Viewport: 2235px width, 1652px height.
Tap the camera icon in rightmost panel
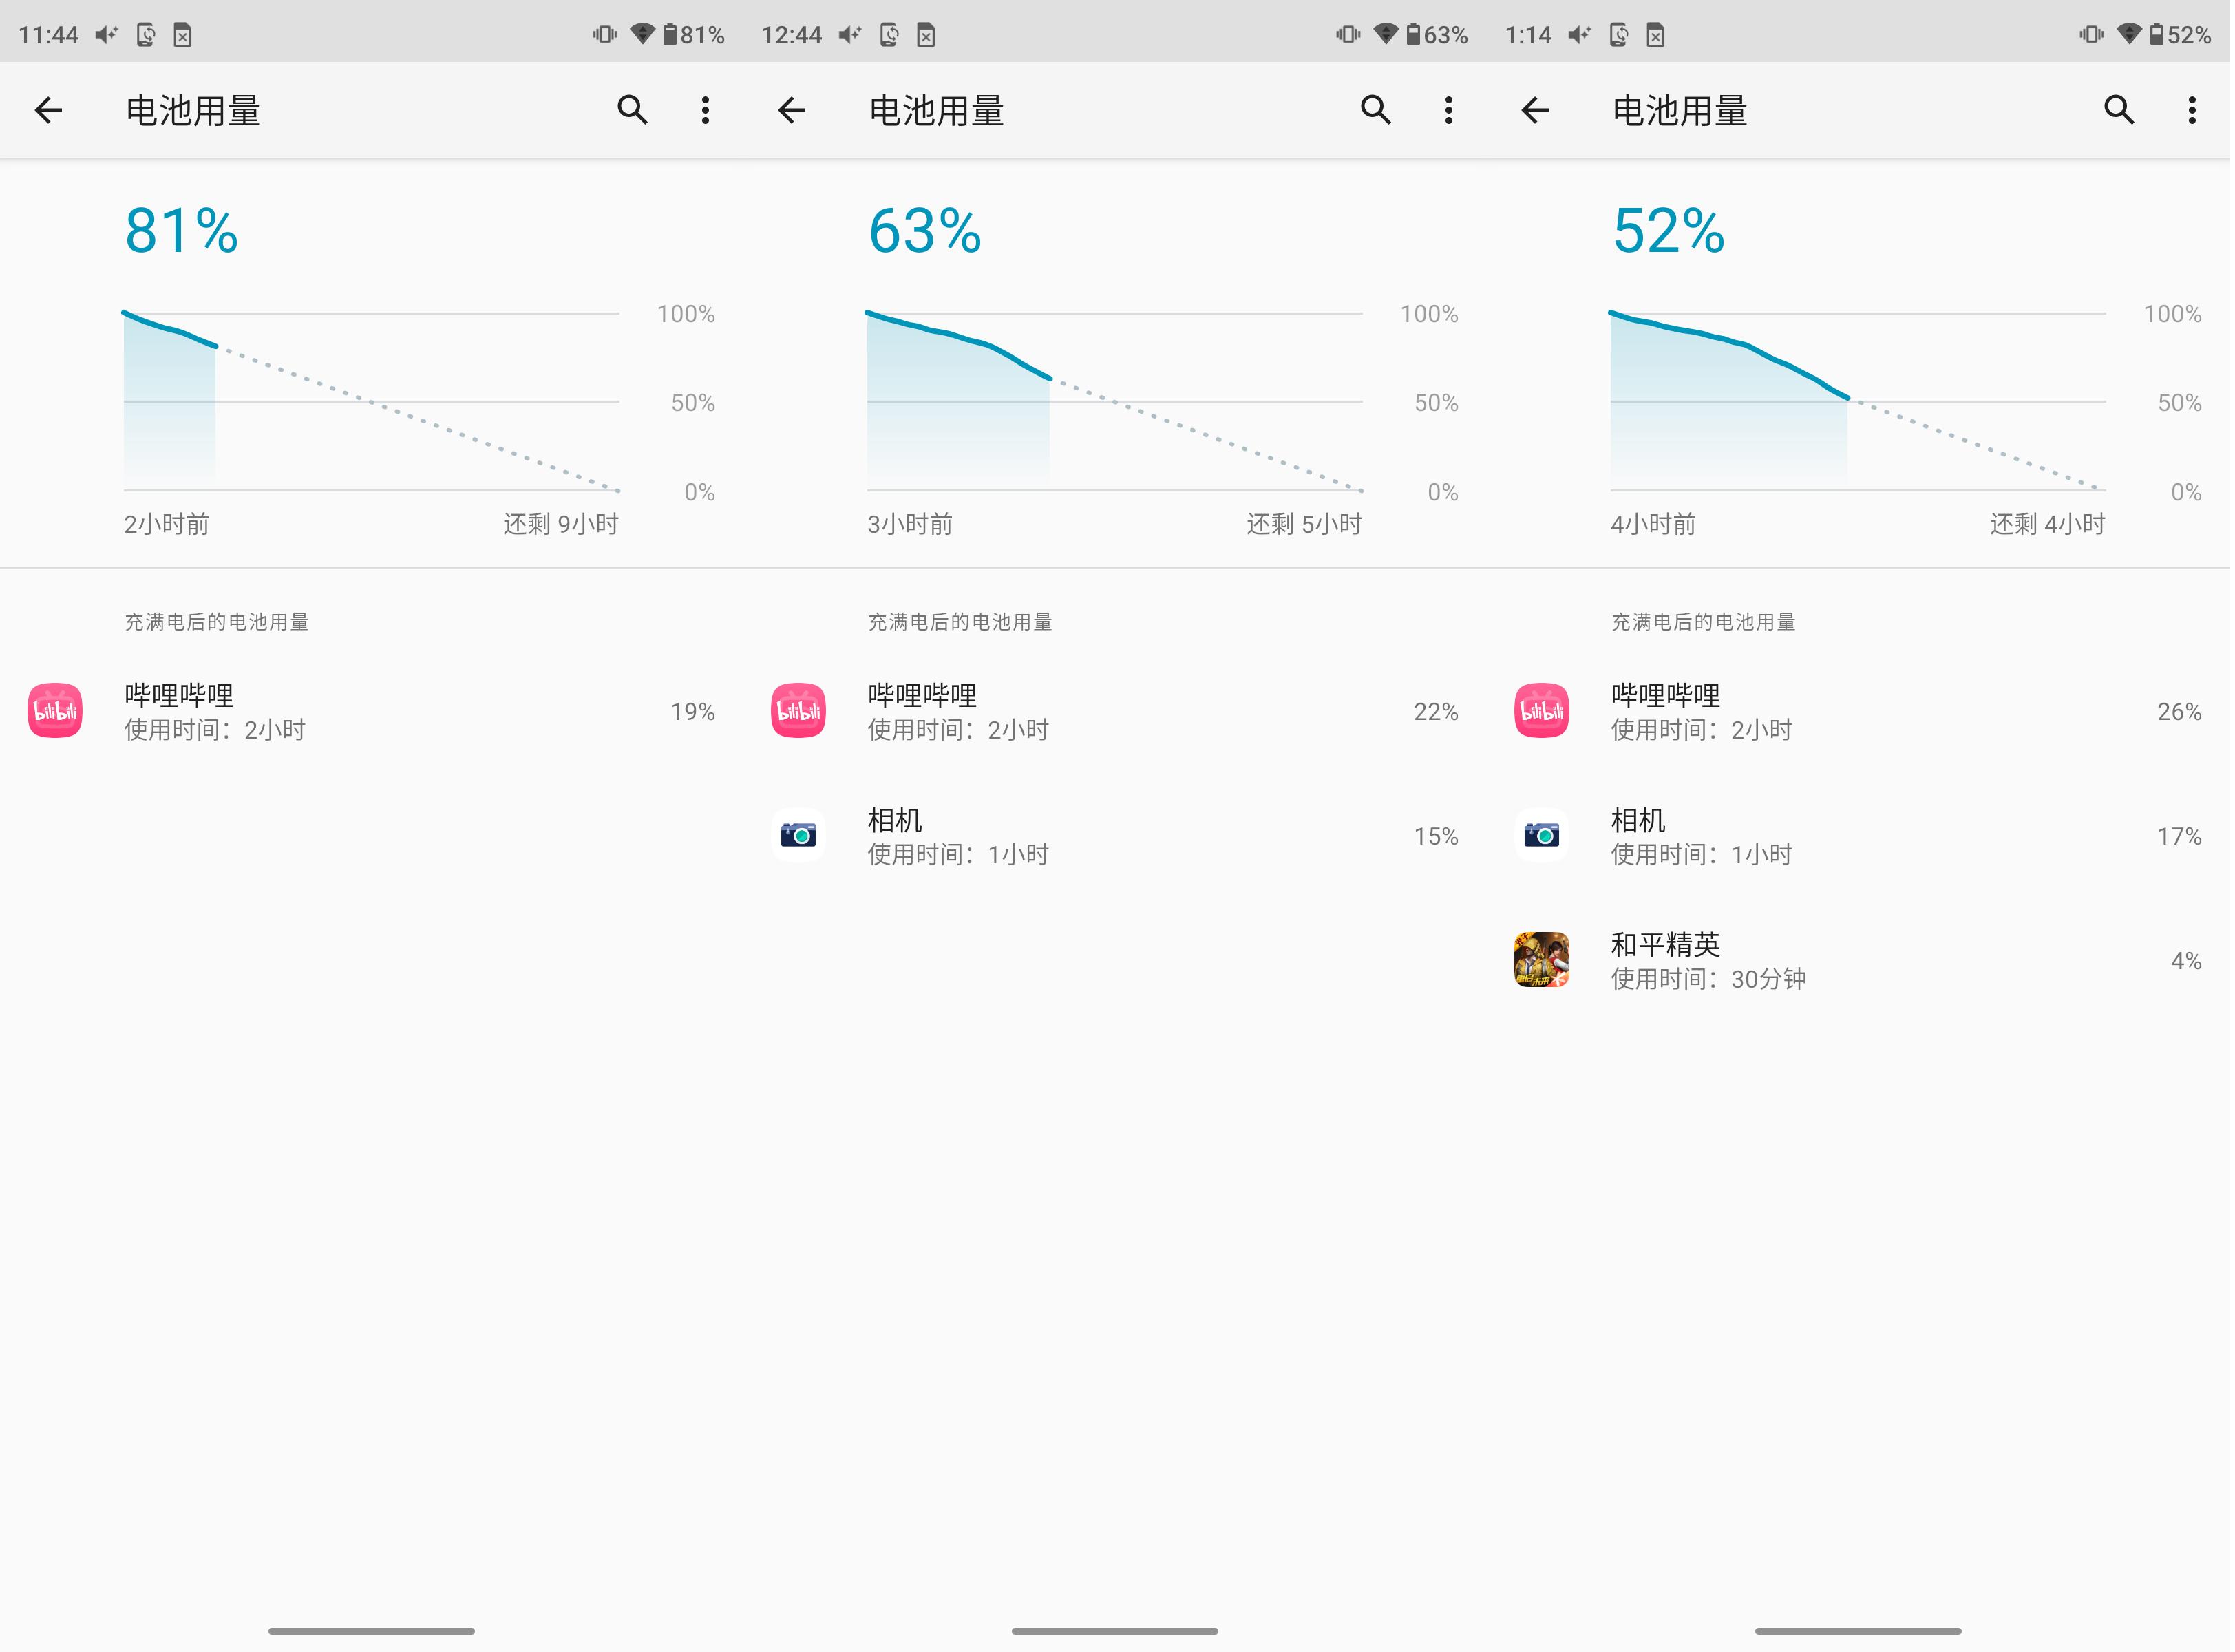[1541, 835]
